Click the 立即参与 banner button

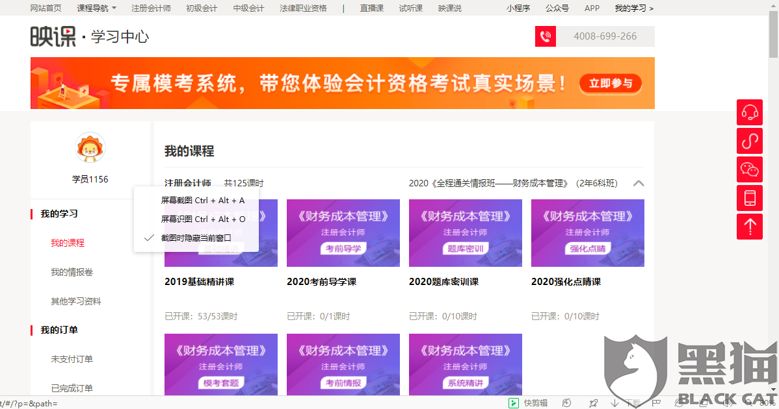[x=610, y=84]
